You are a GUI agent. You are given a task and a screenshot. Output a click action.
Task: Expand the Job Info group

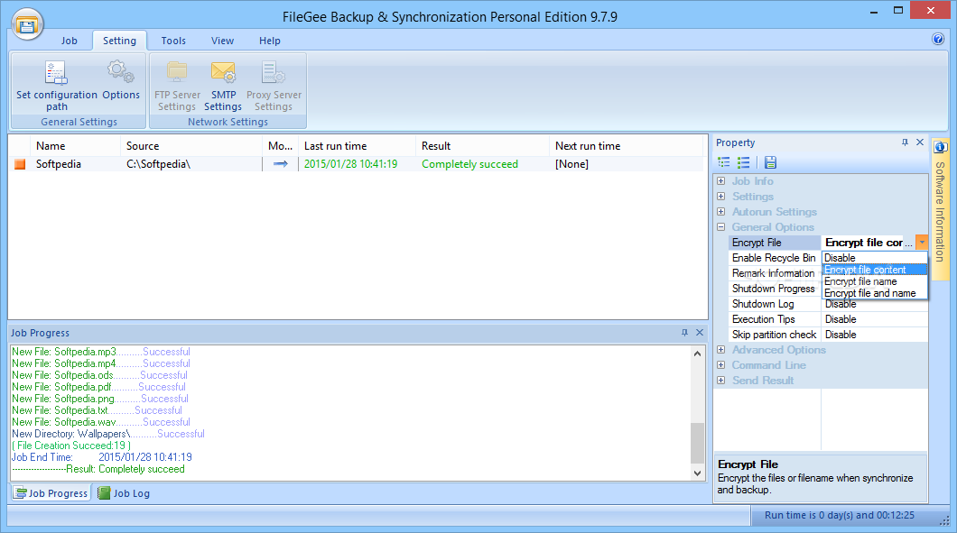[x=720, y=181]
